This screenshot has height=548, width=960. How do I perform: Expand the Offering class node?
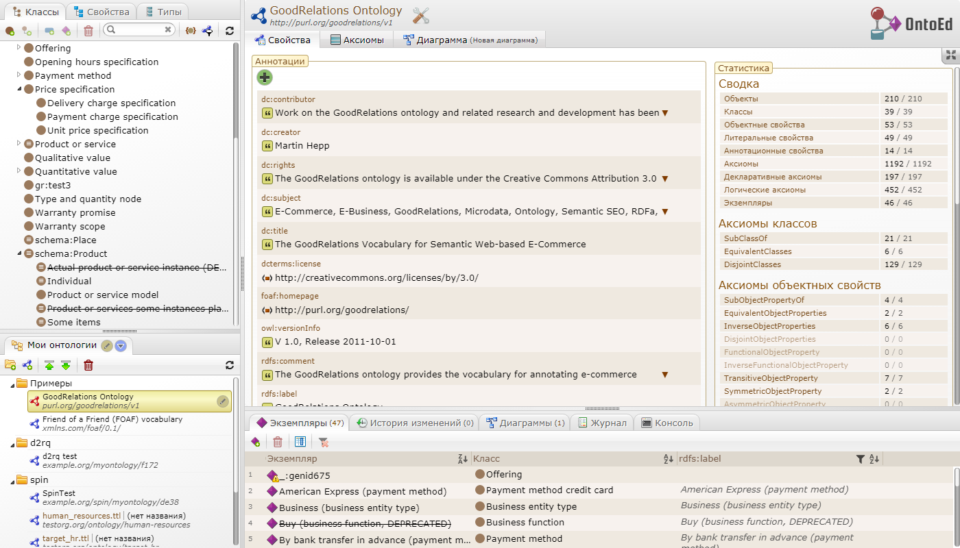click(x=19, y=48)
